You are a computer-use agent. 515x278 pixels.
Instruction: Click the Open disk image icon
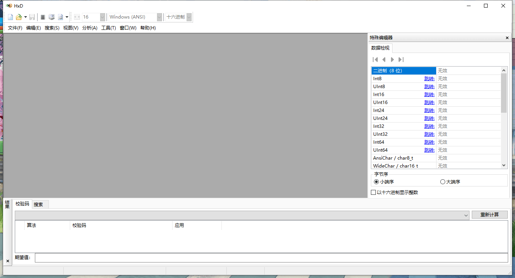click(60, 17)
